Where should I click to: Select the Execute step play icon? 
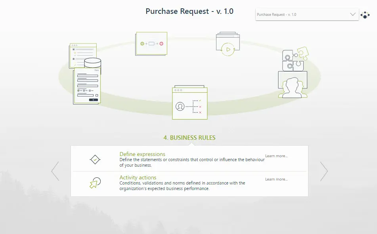pos(228,44)
